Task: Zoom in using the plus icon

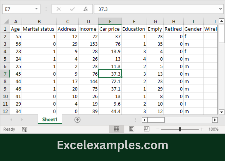Action: click(x=202, y=129)
